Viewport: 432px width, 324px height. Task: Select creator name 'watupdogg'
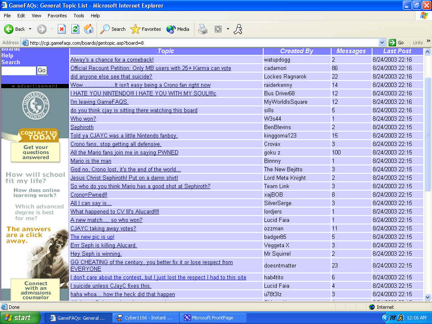pos(277,60)
